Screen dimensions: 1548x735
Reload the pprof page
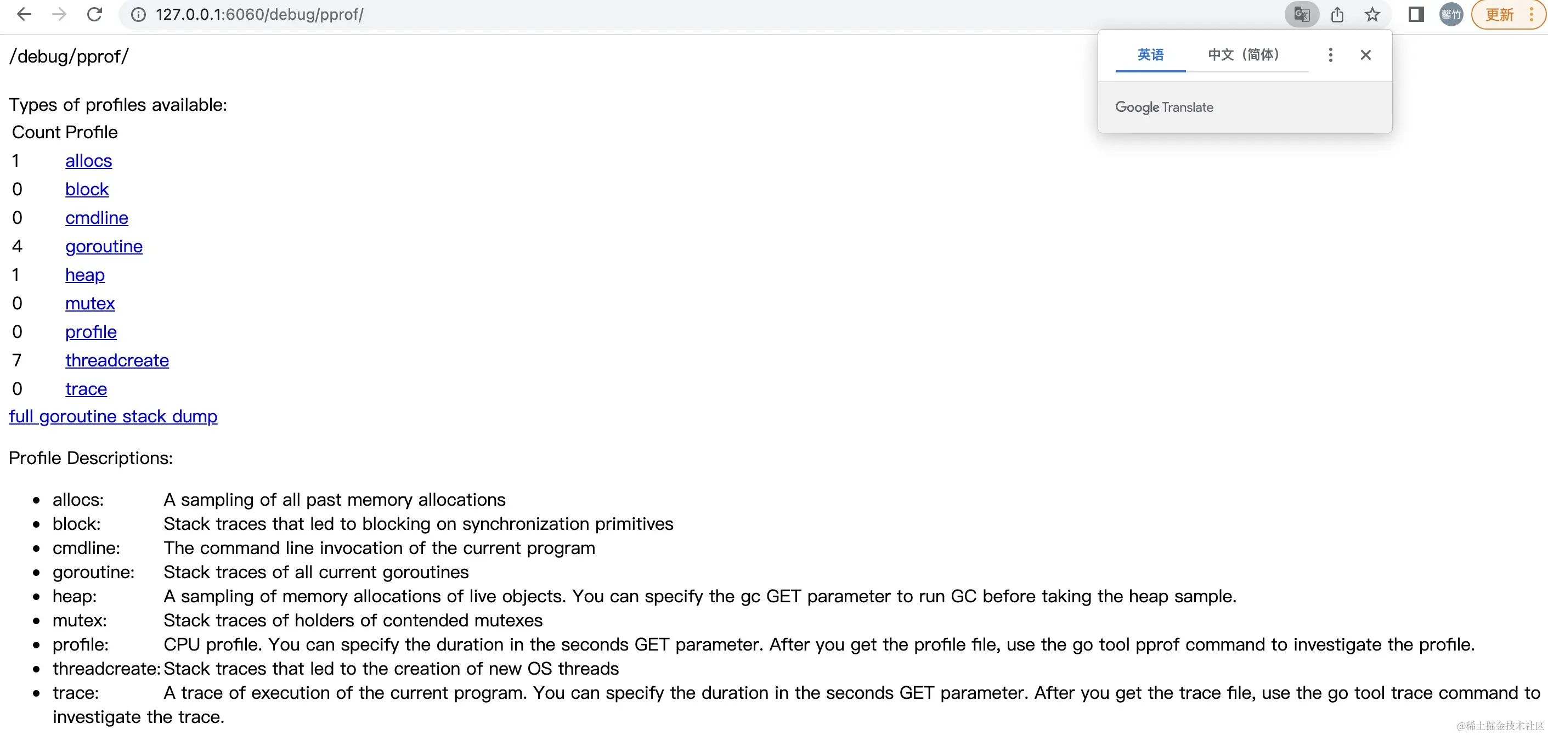tap(94, 14)
